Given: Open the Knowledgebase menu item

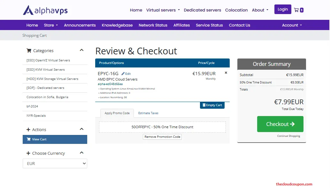Looking at the screenshot, I should tap(117, 25).
